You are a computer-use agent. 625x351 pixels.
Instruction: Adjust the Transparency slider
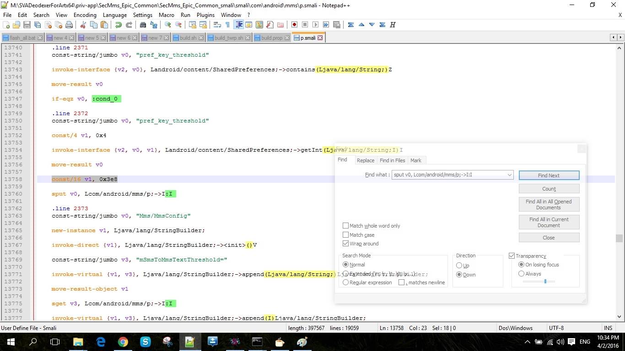coord(544,282)
